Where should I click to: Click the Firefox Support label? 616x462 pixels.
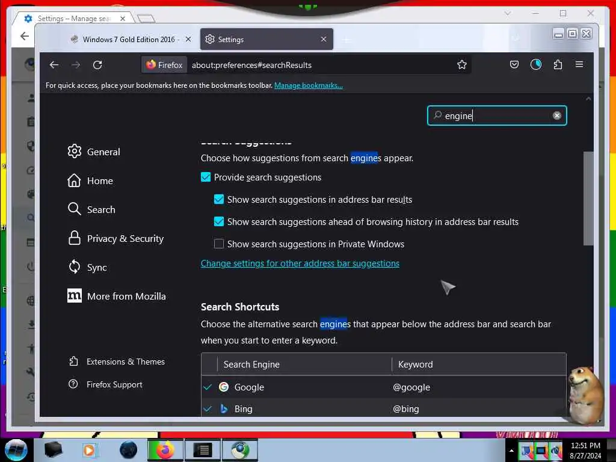click(114, 384)
